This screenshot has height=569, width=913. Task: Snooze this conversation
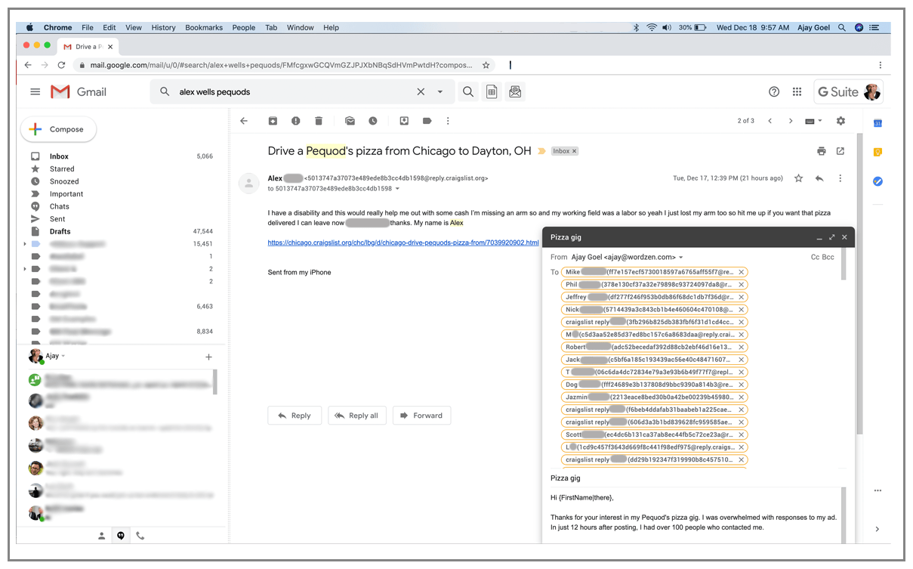(x=373, y=121)
